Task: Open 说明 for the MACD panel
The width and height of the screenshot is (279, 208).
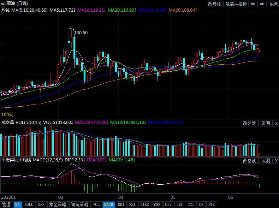Action: point(265,161)
